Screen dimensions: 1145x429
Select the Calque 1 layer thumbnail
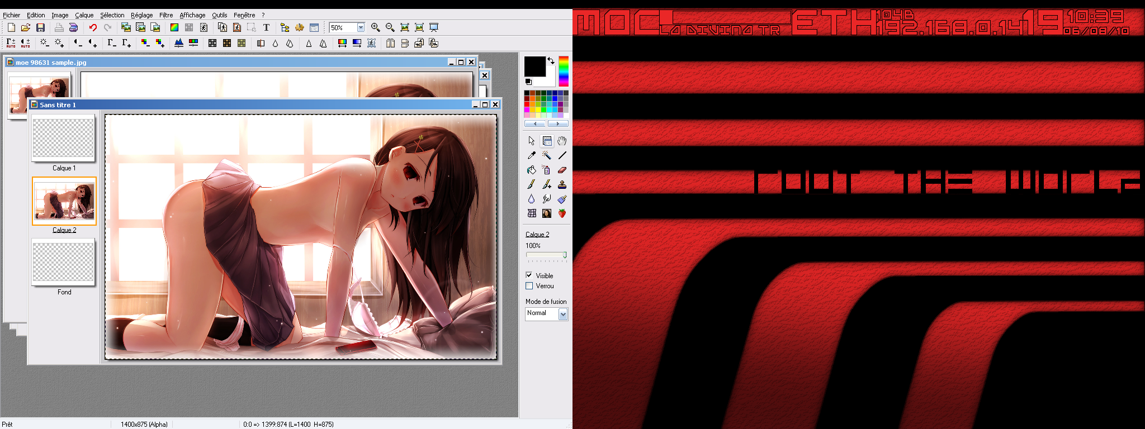pos(63,138)
